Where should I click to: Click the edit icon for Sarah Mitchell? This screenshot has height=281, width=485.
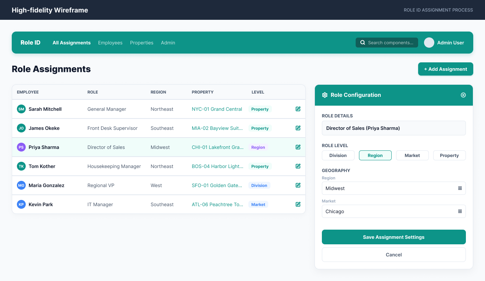(x=298, y=109)
